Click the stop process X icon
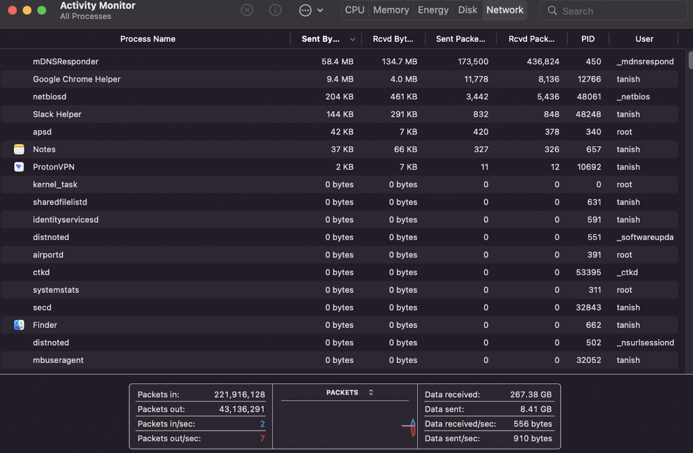Screen dimensions: 693x453 (247, 10)
